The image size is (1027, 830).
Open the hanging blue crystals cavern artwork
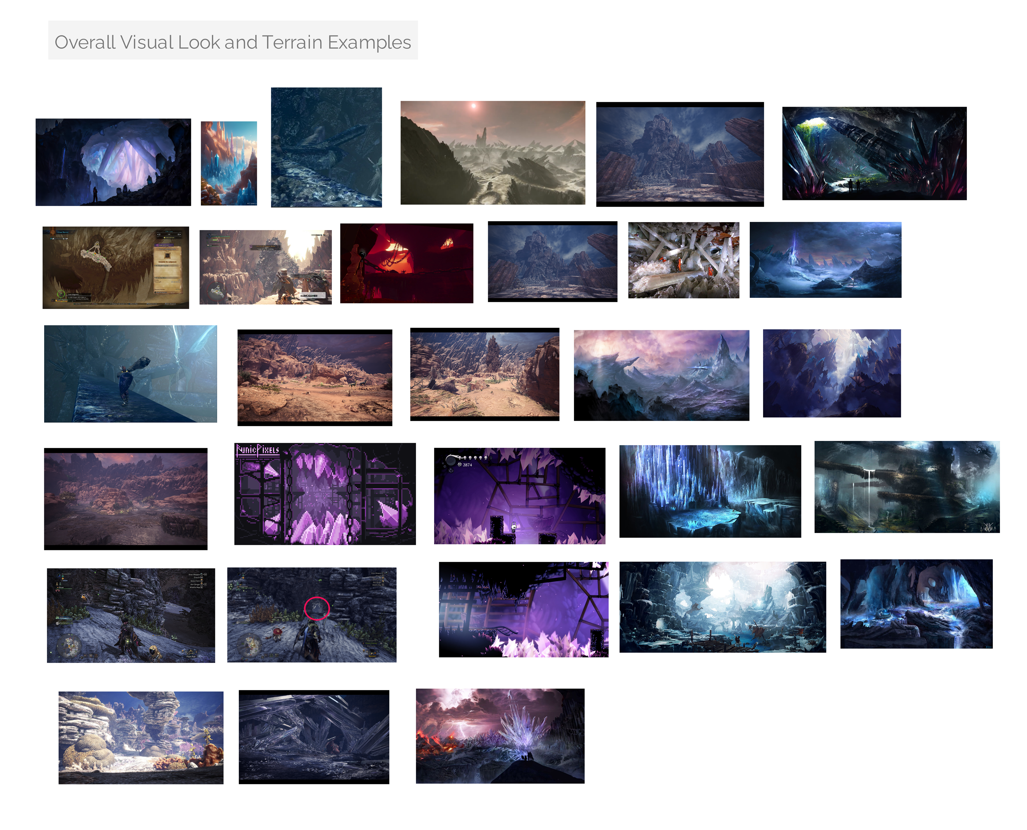(710, 491)
